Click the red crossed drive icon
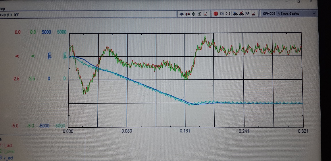331x161 pixels. [x=241, y=14]
